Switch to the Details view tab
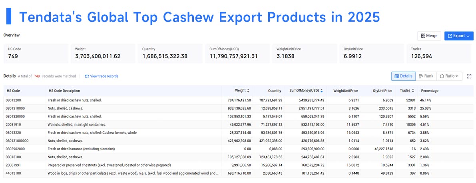 [403, 76]
